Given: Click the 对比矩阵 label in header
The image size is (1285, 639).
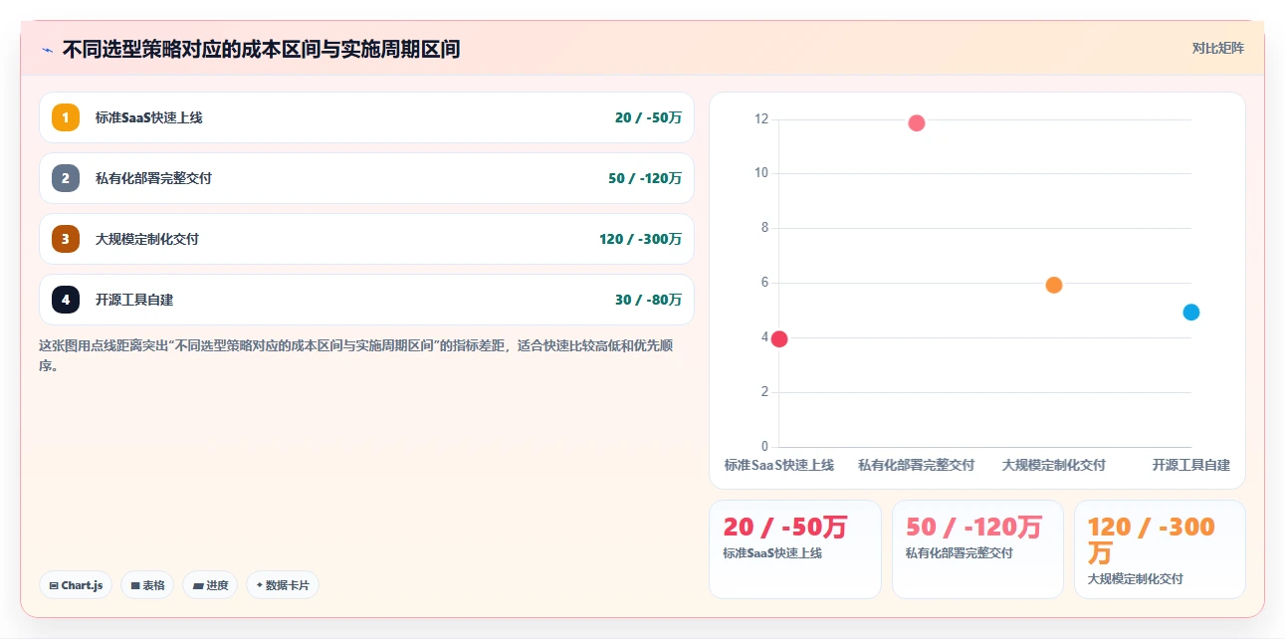Looking at the screenshot, I should (1218, 48).
